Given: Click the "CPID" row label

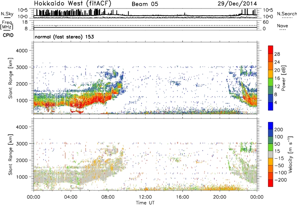Looking at the screenshot, I should point(8,35).
